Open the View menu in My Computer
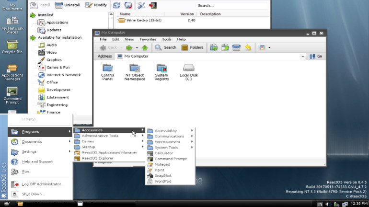This screenshot has height=207, width=369. tap(129, 39)
